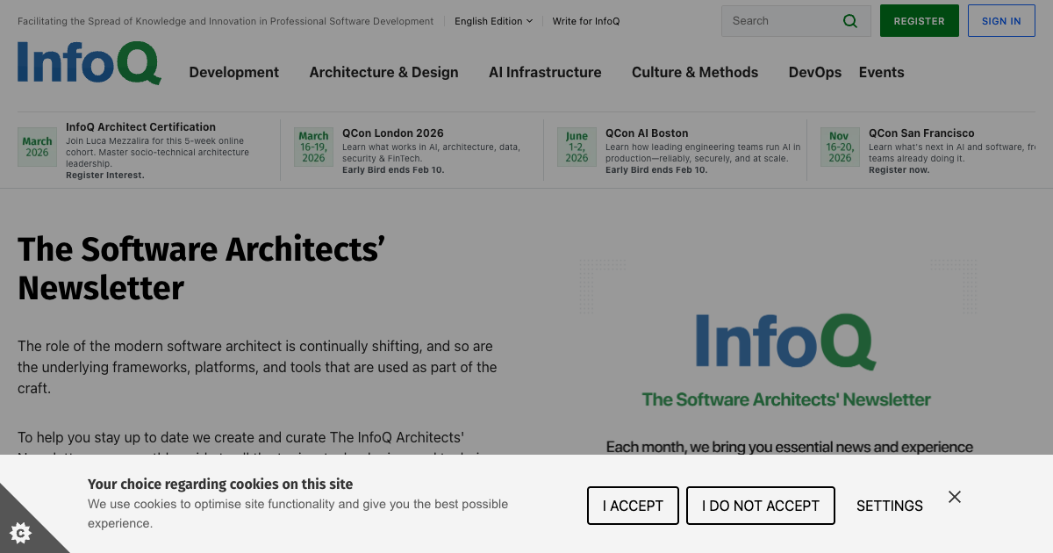1053x553 pixels.
Task: Open the Events menu
Action: pos(881,72)
